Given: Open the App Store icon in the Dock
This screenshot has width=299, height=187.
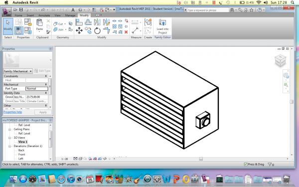Looking at the screenshot, I should 23,179.
